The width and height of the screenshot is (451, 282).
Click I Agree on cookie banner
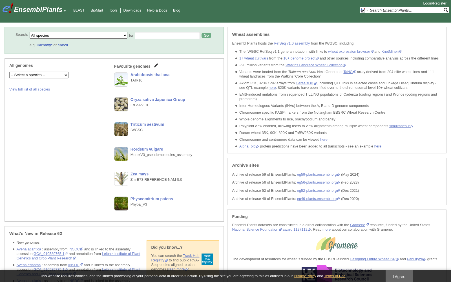point(399,276)
